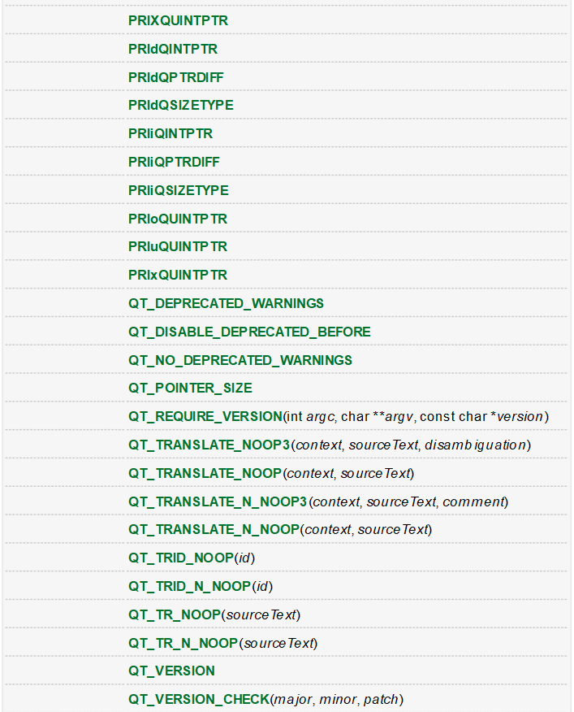Viewport: 574px width, 712px height.
Task: Select the PRIdQSIZETYPE link
Action: tap(180, 106)
